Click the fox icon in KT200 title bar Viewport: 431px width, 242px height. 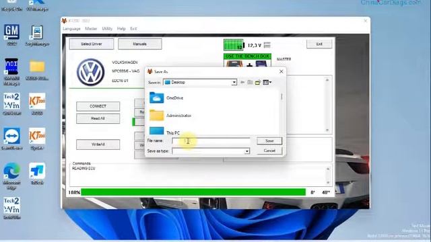click(x=64, y=21)
